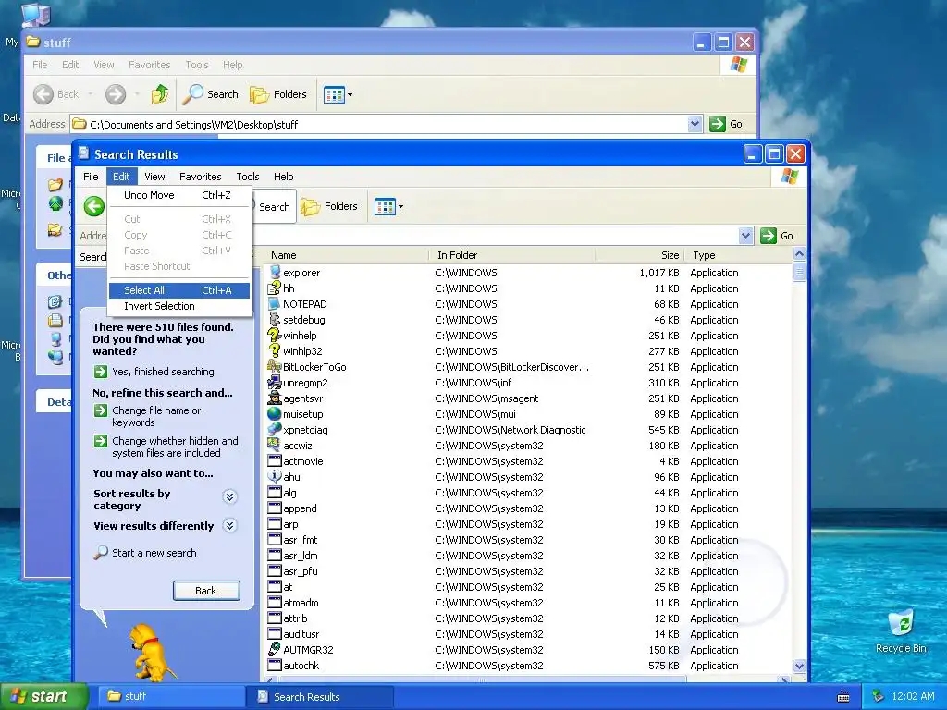The image size is (947, 710).
Task: Select the unregmp2 file icon
Action: [x=275, y=382]
